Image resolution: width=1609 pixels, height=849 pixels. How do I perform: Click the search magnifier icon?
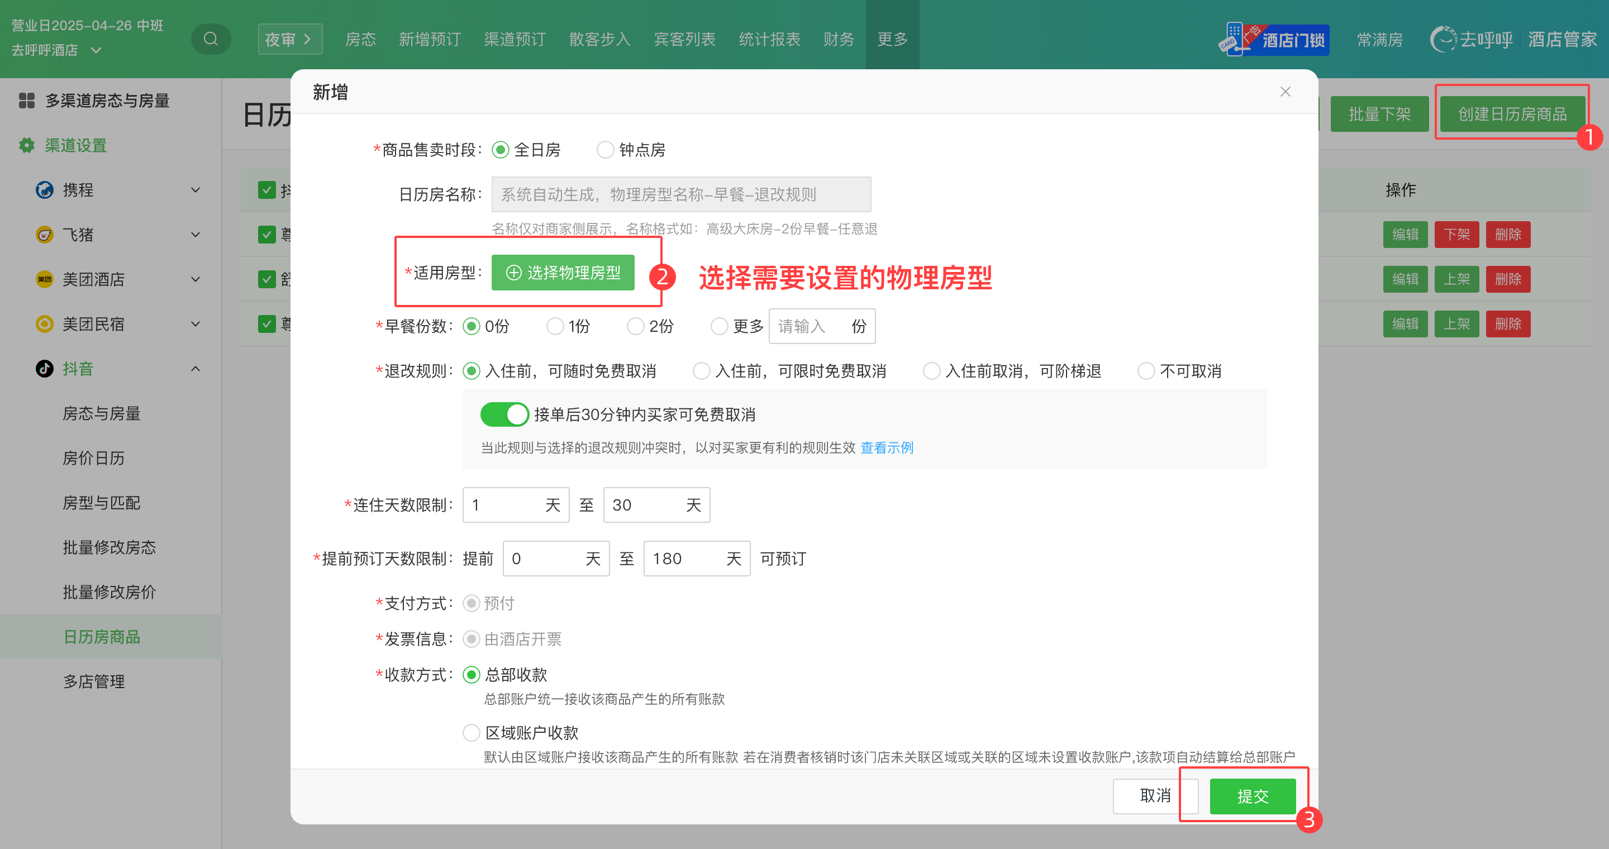pyautogui.click(x=211, y=39)
